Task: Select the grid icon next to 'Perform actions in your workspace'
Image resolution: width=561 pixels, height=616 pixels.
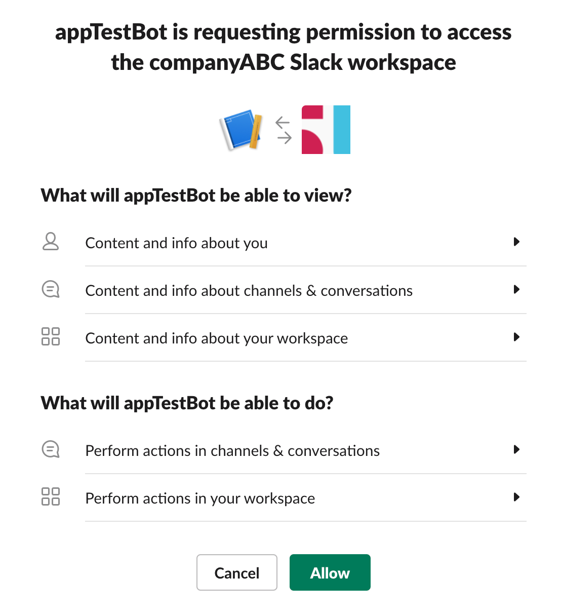Action: 50,497
